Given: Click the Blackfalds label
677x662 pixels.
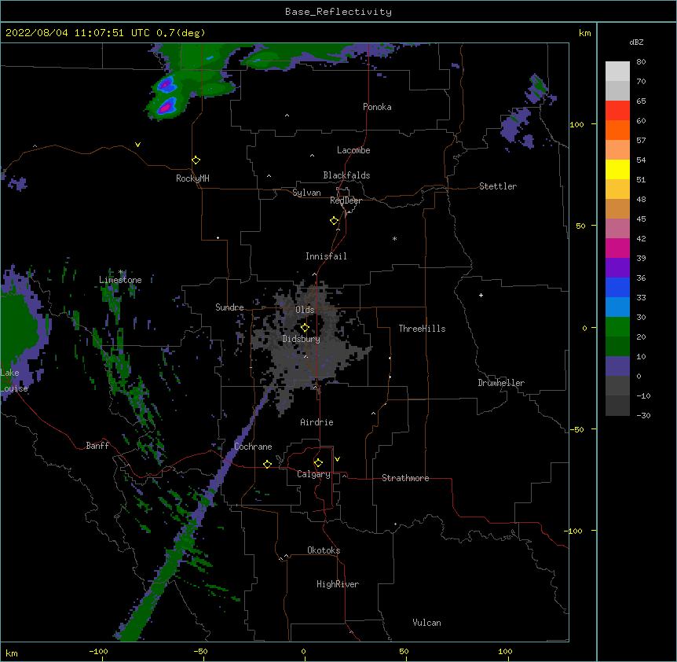Looking at the screenshot, I should click(x=346, y=175).
